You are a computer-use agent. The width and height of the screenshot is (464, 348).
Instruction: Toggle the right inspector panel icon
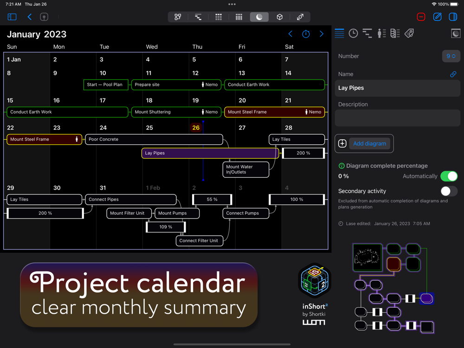453,17
